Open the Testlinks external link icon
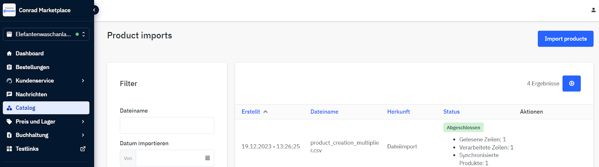Screen dimensions: 599x167 (x=83, y=149)
